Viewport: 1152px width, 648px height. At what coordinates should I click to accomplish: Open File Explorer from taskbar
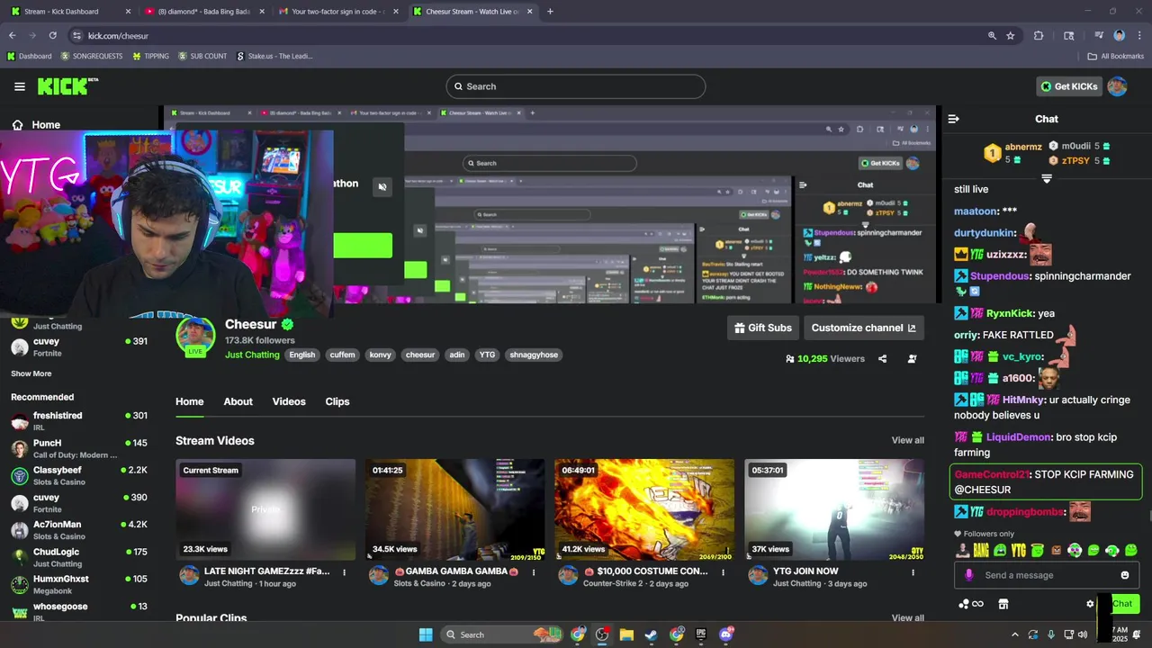tap(626, 634)
